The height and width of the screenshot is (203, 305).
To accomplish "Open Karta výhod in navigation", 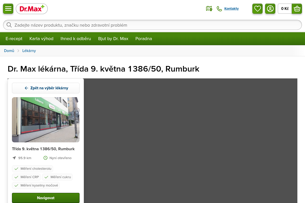I will pos(41,39).
